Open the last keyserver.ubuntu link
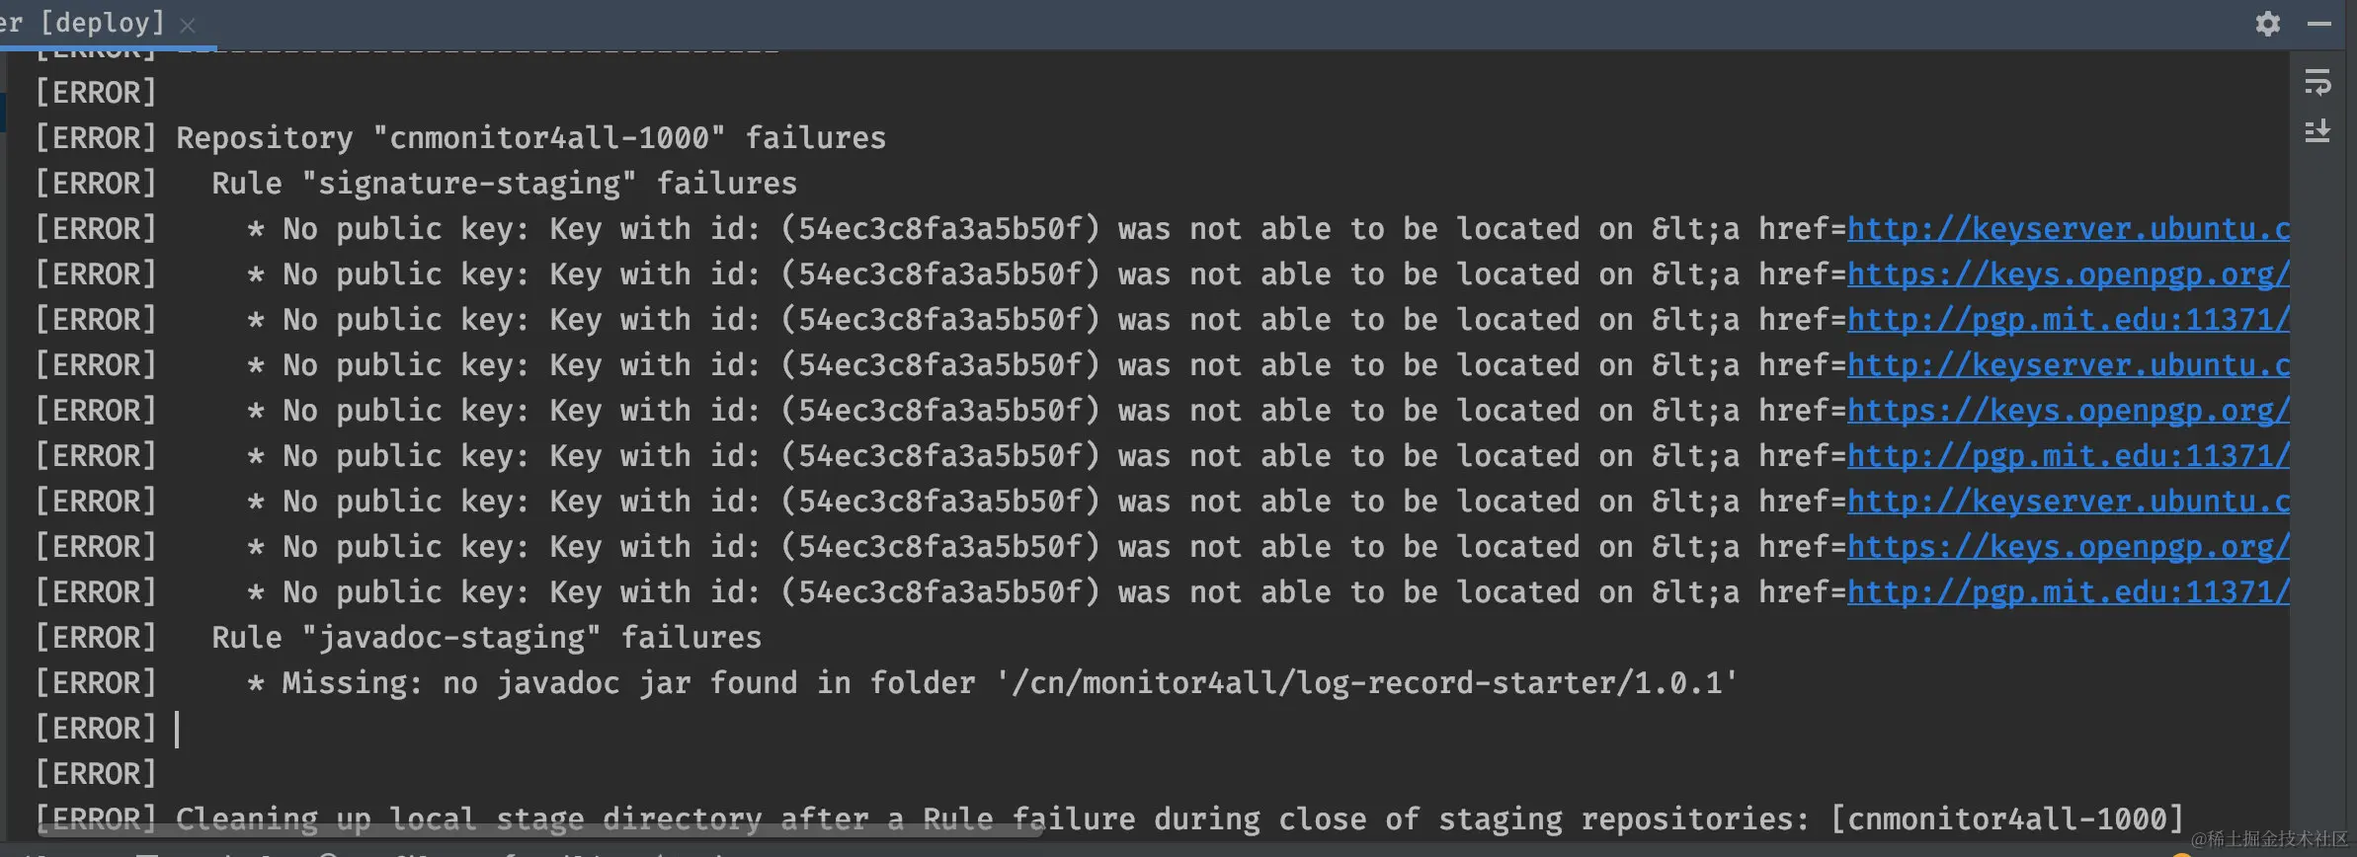 click(2068, 502)
